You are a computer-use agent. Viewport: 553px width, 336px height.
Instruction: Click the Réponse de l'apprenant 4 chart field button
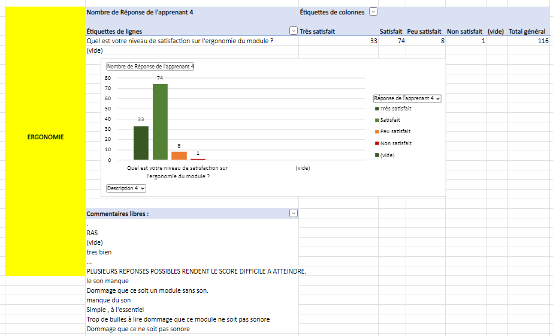click(407, 98)
